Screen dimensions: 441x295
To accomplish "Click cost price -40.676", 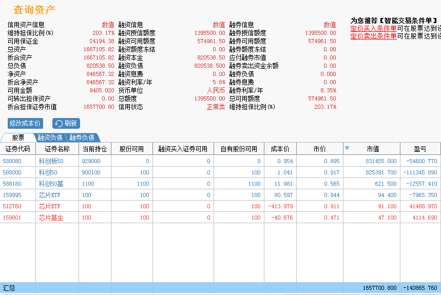I will (282, 218).
